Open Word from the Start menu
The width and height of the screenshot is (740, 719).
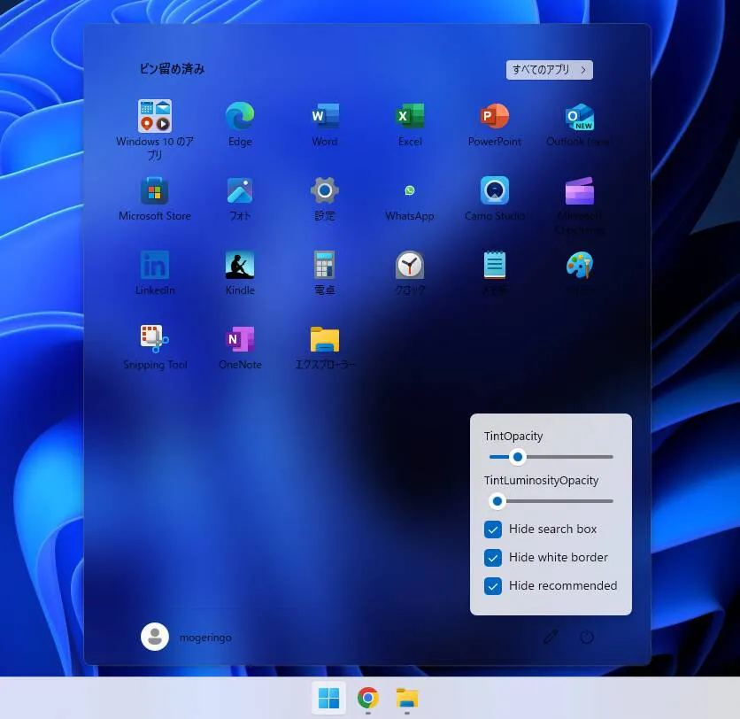coord(325,124)
